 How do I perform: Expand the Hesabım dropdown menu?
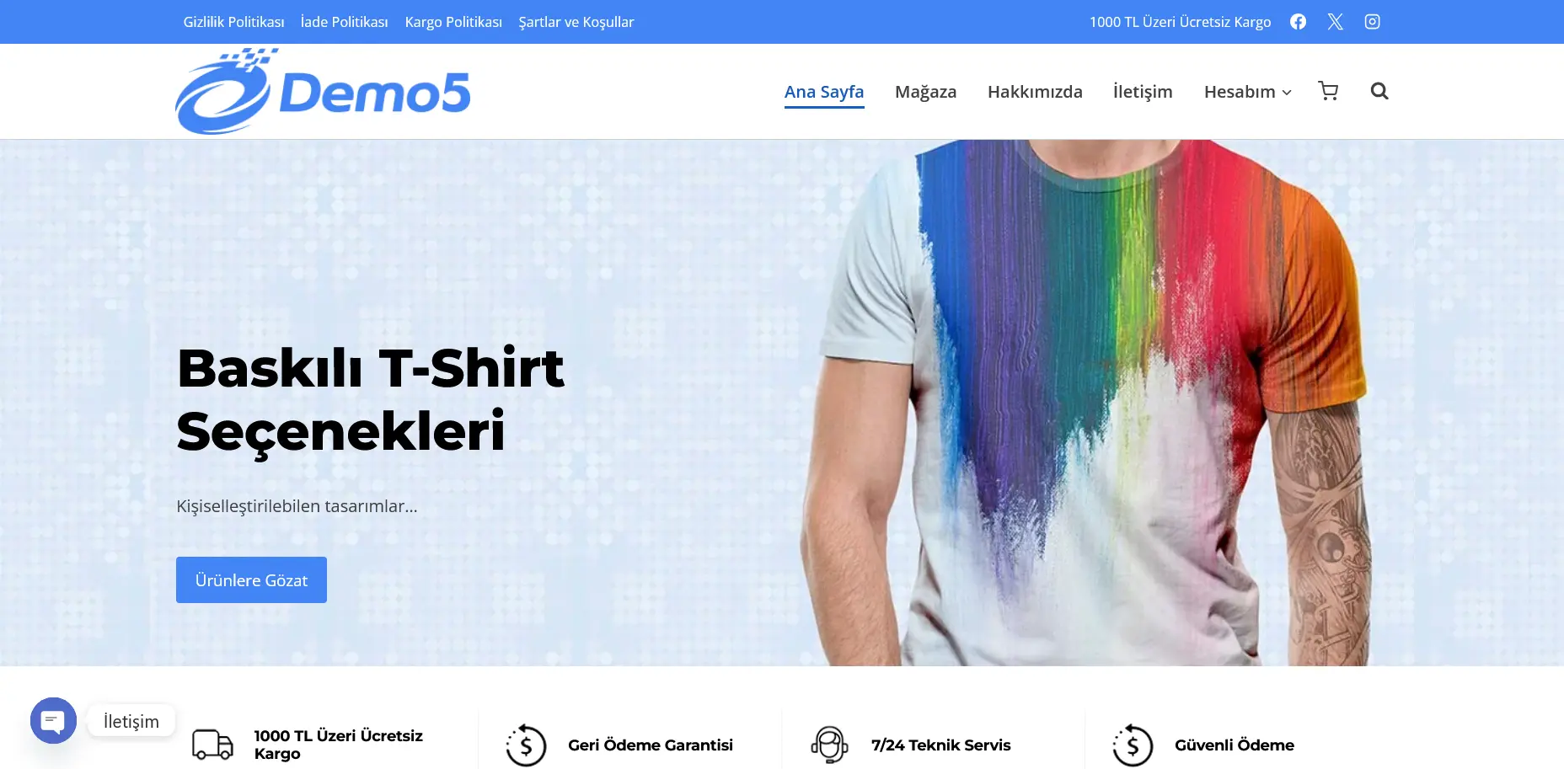point(1247,91)
